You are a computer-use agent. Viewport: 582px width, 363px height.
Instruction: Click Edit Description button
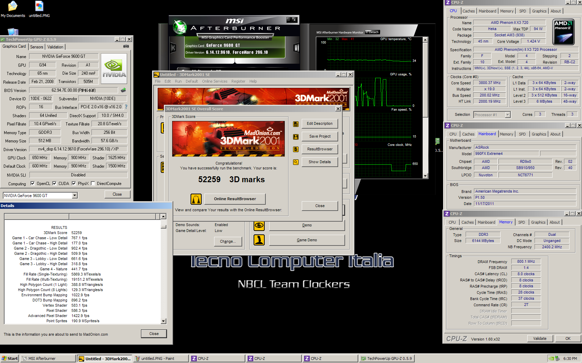(x=320, y=124)
